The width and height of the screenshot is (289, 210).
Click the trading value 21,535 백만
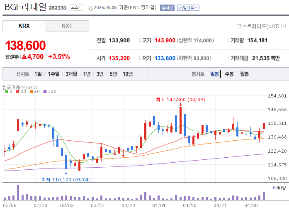pyautogui.click(x=266, y=59)
